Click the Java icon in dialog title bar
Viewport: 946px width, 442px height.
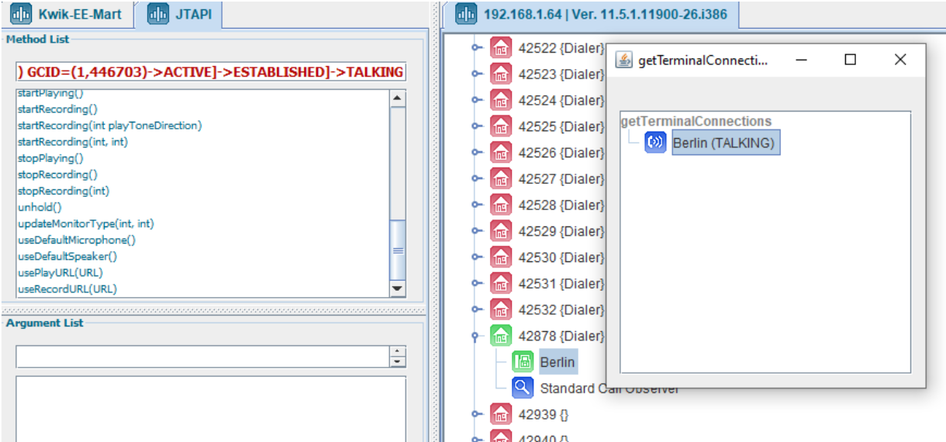pyautogui.click(x=623, y=60)
